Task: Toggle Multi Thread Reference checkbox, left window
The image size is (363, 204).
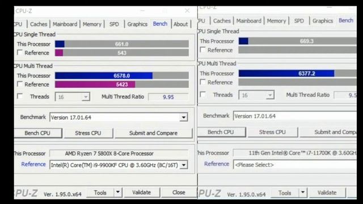Action: [20, 84]
